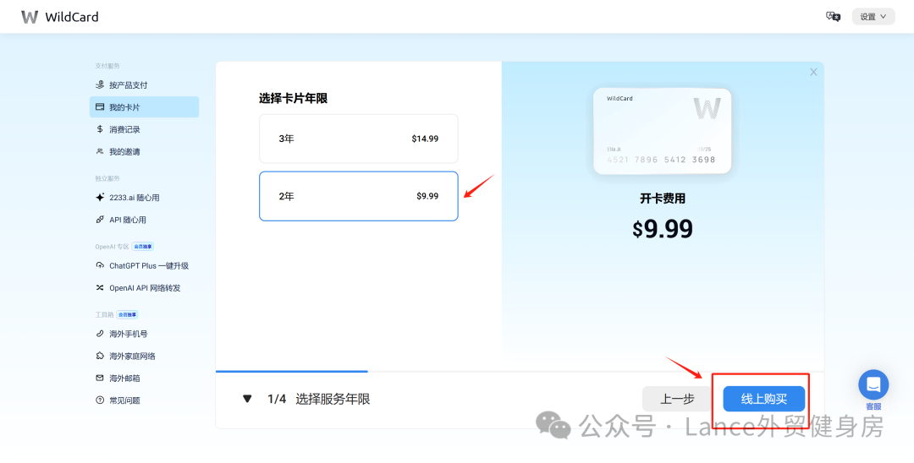
Task: Open 海外家庭网络 tool
Action: [132, 357]
